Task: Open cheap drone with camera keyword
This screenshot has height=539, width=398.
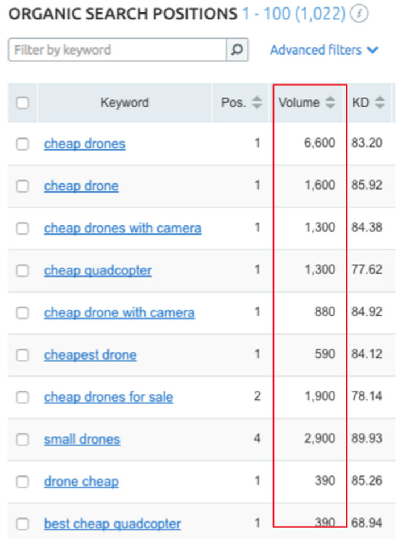Action: click(121, 312)
